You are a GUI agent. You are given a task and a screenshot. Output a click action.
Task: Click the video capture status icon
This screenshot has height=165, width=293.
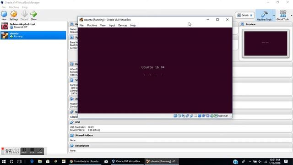tap(204, 116)
